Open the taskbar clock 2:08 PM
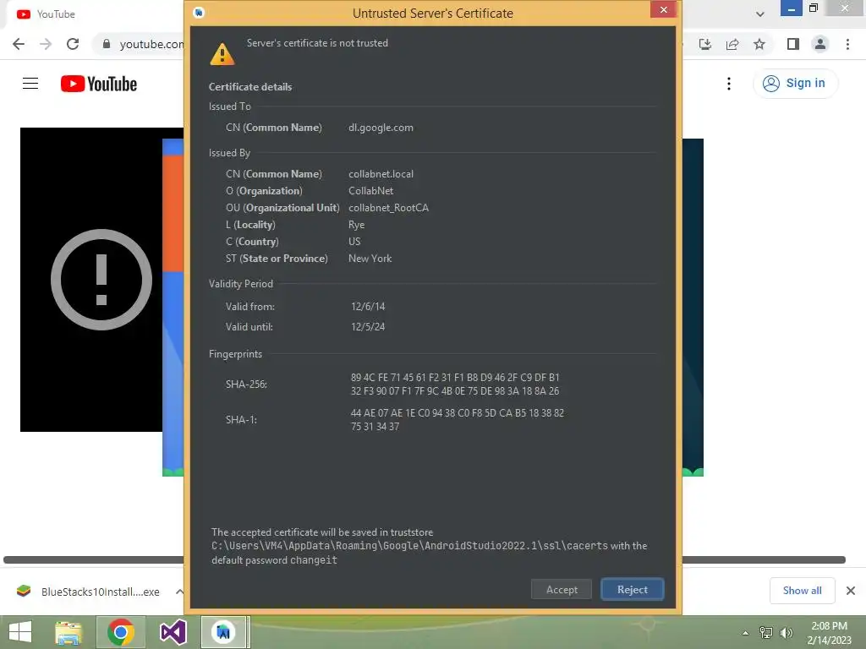866x649 pixels. [x=829, y=633]
